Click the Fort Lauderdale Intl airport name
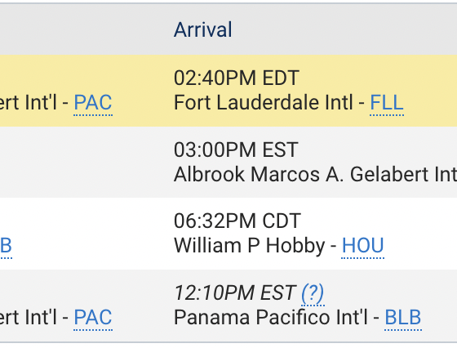Image resolution: width=457 pixels, height=348 pixels. click(x=263, y=103)
